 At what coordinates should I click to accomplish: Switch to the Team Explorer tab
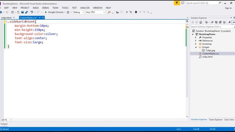216,120
